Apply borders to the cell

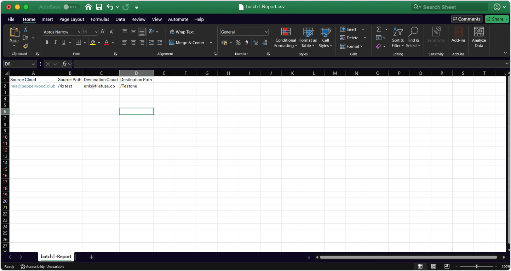pyautogui.click(x=79, y=42)
